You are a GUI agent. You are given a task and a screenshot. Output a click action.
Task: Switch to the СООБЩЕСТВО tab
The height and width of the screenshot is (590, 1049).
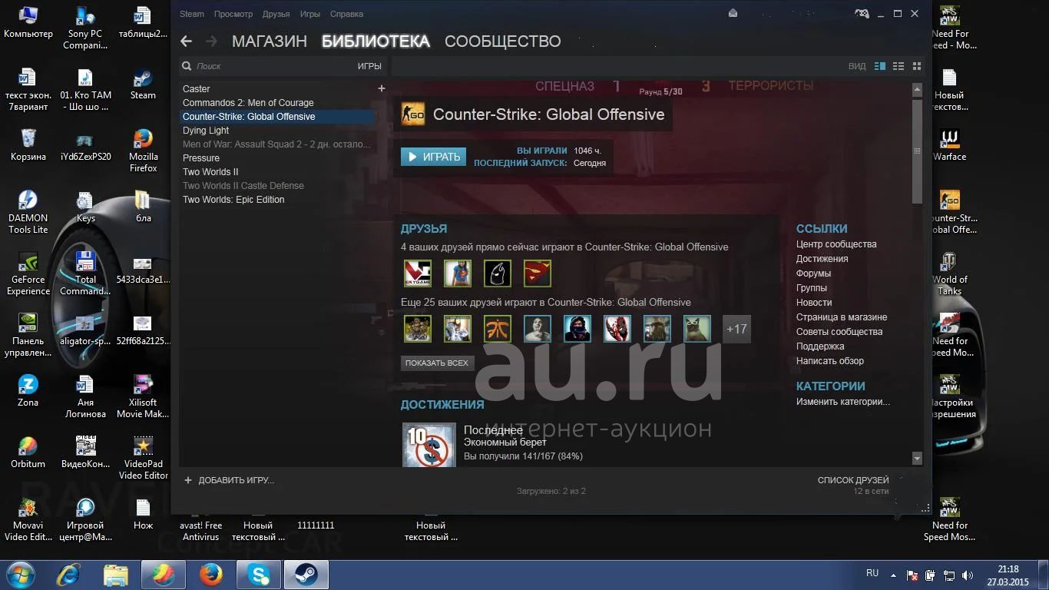coord(503,41)
